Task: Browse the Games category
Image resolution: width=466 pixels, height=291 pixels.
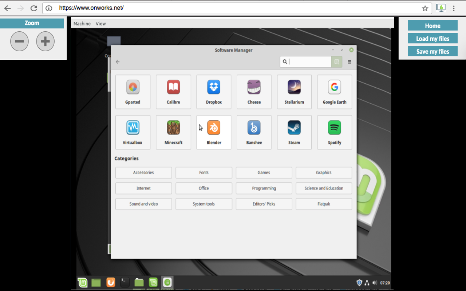Action: point(264,173)
